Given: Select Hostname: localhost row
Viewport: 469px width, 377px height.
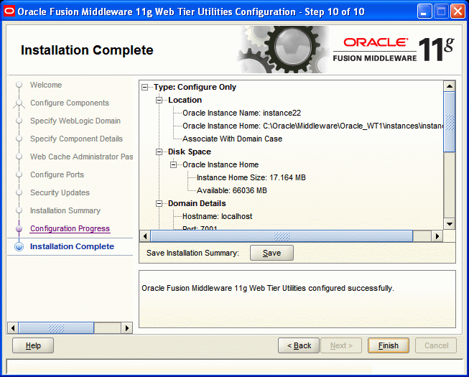Looking at the screenshot, I should point(217,216).
